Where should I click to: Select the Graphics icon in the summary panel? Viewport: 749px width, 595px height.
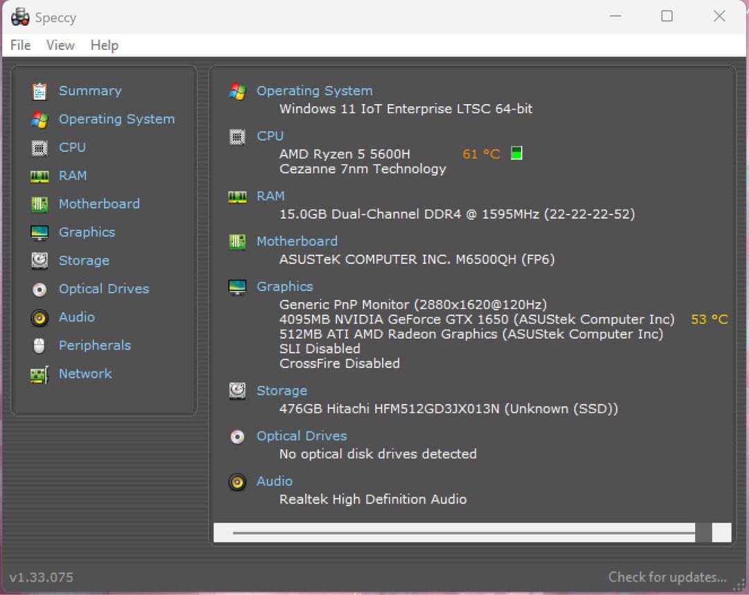pos(237,287)
